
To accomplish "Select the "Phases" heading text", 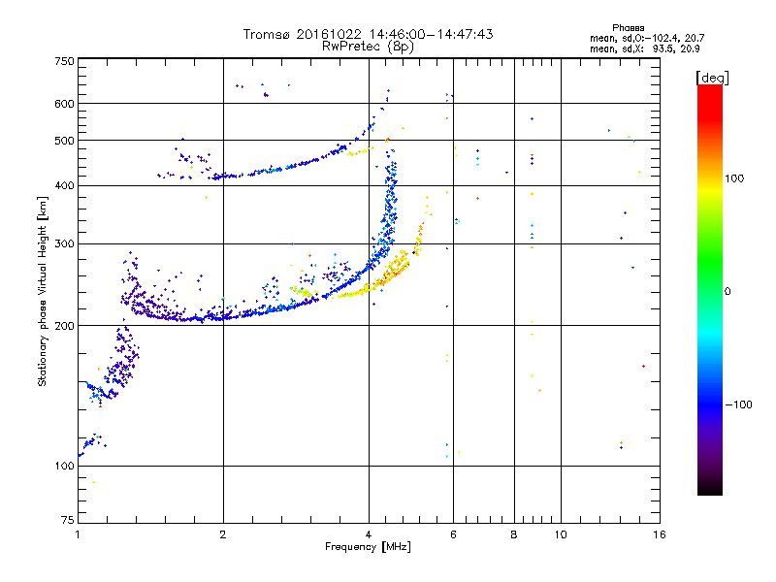I will (x=628, y=28).
